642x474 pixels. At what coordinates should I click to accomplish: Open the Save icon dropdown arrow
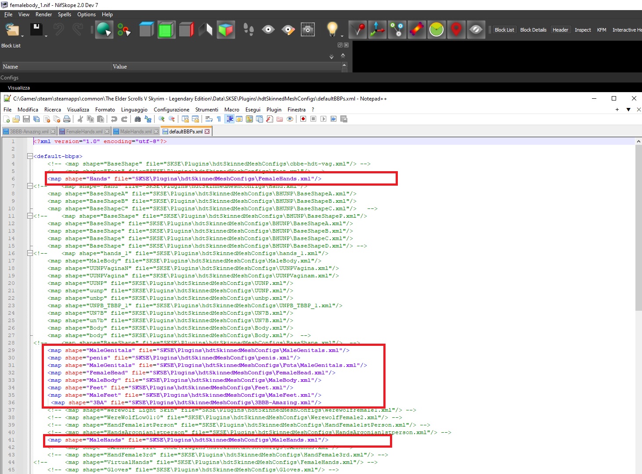(46, 35)
